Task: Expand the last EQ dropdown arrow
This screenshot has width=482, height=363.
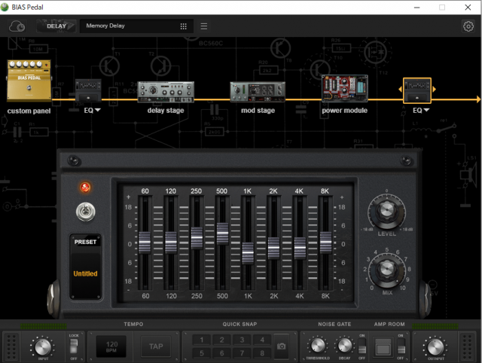Action: (x=426, y=110)
